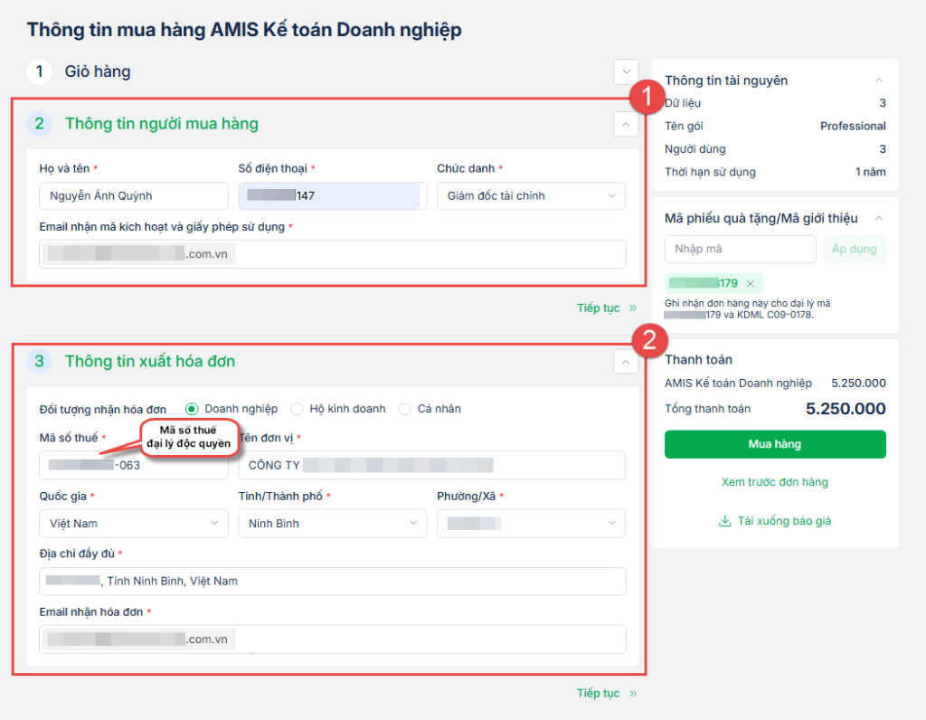Focus the activation email input field
The image size is (926, 720).
[333, 254]
